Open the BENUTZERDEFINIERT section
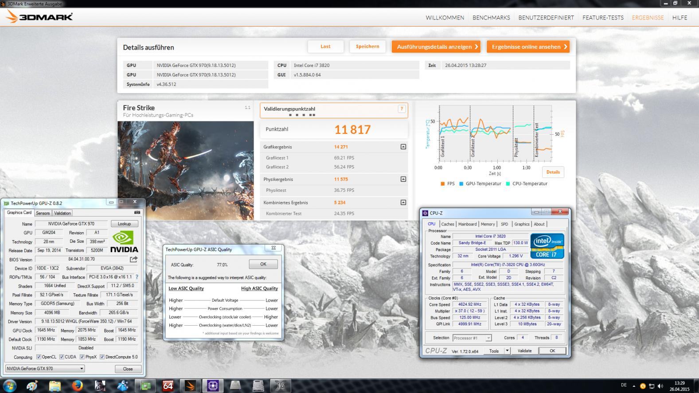Image resolution: width=699 pixels, height=393 pixels. pyautogui.click(x=546, y=18)
